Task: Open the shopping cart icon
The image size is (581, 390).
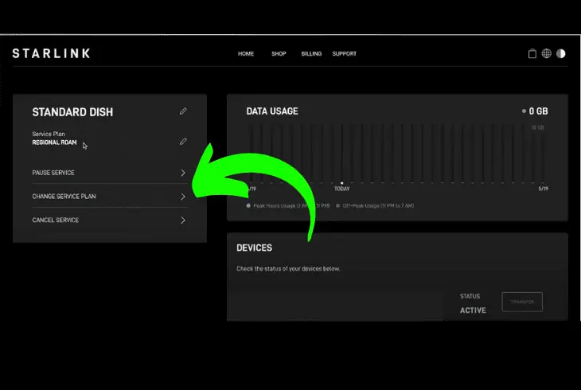Action: [x=532, y=54]
